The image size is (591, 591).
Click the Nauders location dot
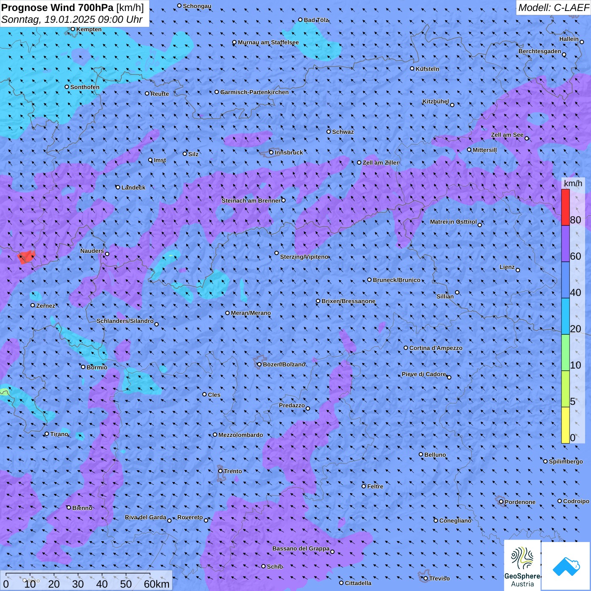[x=107, y=254]
